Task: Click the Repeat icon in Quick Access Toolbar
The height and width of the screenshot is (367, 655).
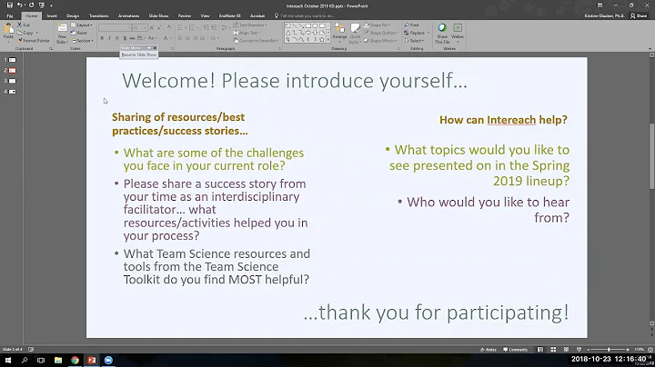Action: point(31,5)
